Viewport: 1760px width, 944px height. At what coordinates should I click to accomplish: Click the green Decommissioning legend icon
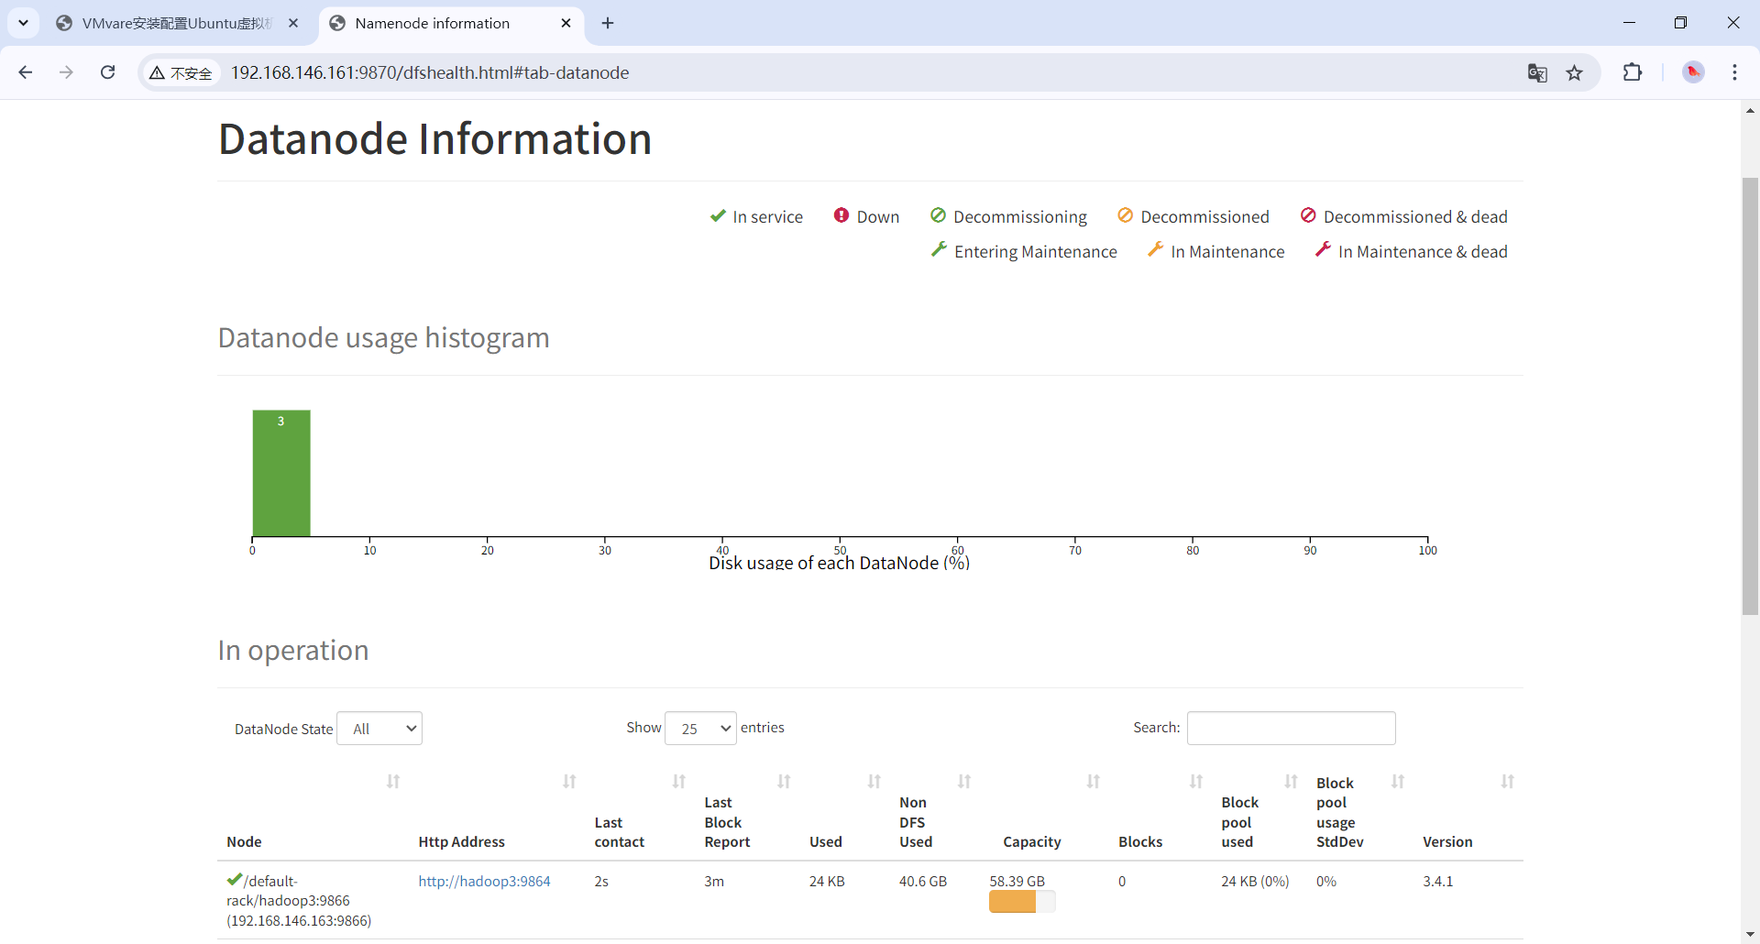click(x=938, y=215)
